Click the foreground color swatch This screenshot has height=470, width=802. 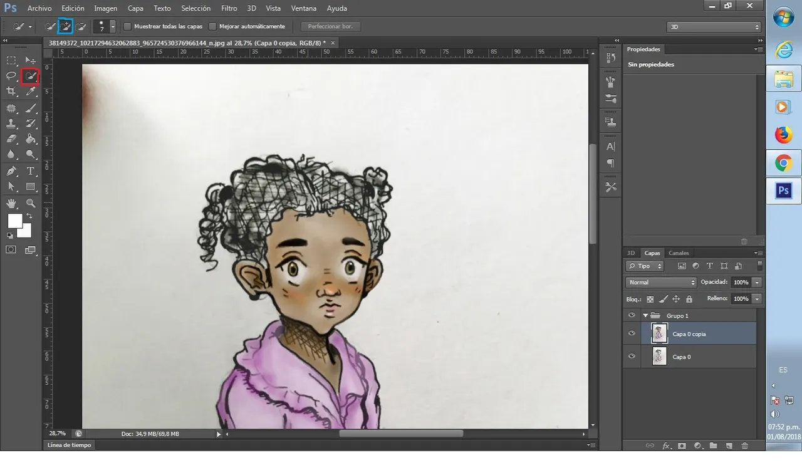tap(15, 221)
